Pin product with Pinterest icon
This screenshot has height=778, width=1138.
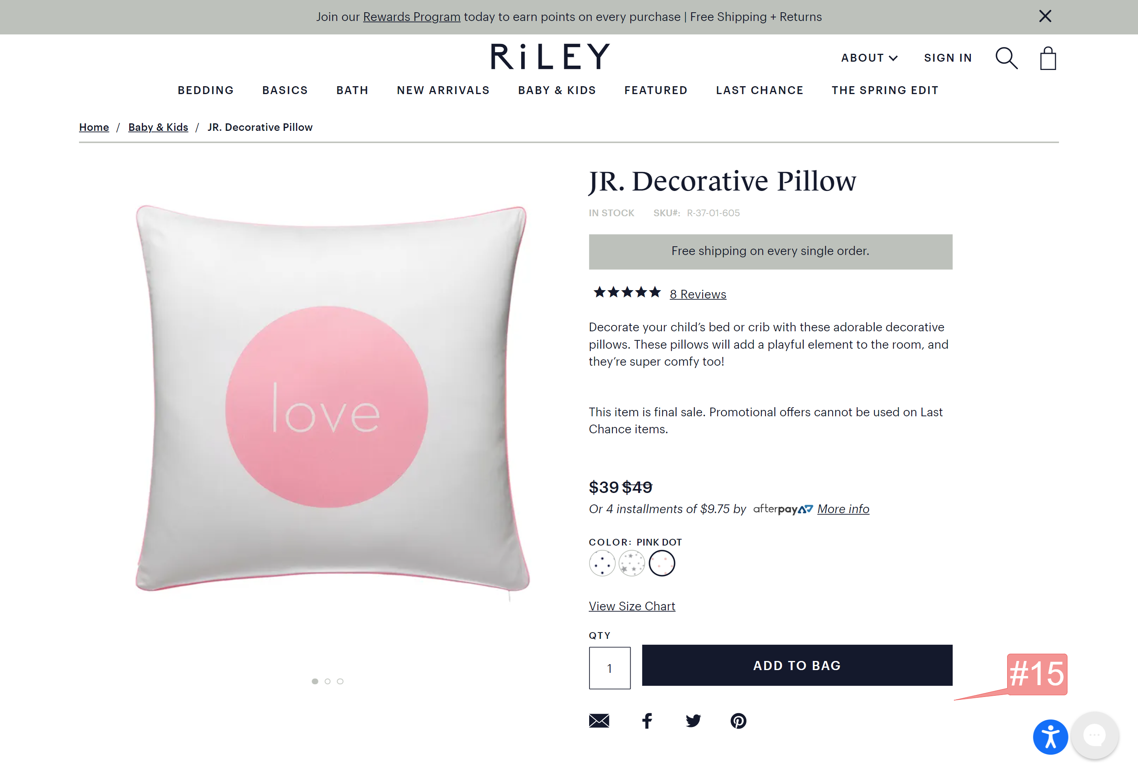(739, 721)
